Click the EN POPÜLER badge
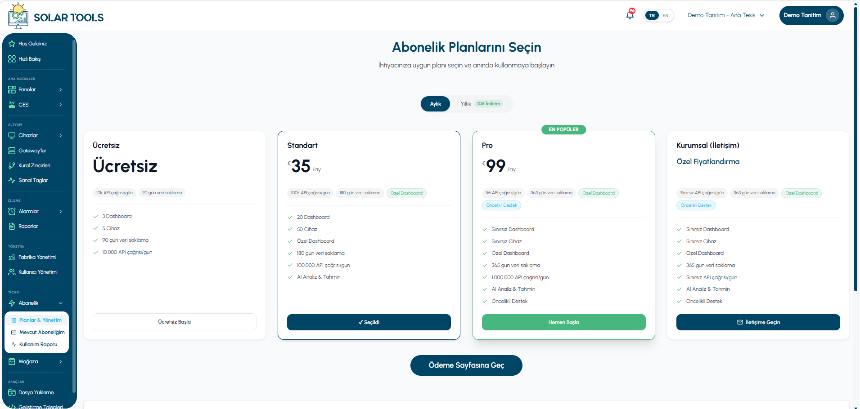Viewport: 860px width, 409px height. pyautogui.click(x=564, y=129)
